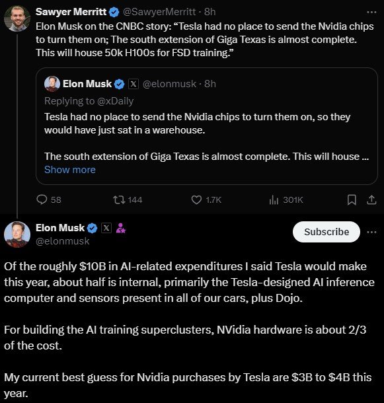Open Elon Musk's large profile avatar

pos(17,235)
